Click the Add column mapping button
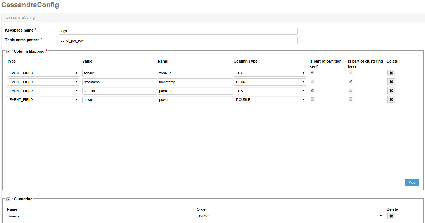The width and height of the screenshot is (425, 223). tap(412, 182)
